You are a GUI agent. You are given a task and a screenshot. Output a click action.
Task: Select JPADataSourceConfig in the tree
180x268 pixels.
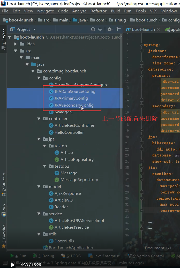(x=75, y=92)
